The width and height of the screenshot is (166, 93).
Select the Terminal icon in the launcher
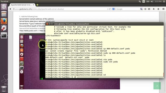(4, 35)
